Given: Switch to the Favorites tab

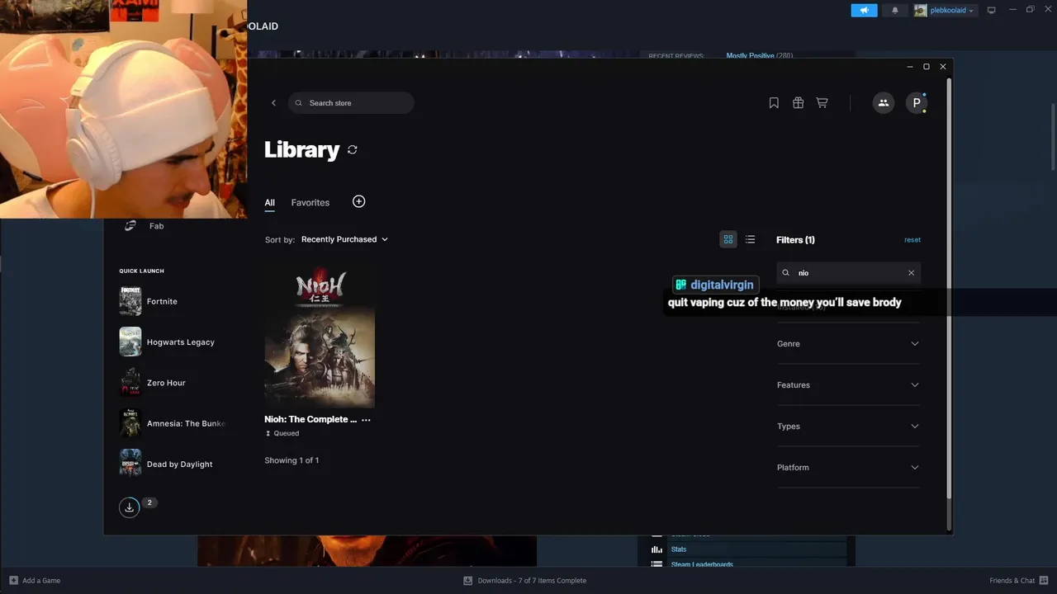Looking at the screenshot, I should (310, 203).
